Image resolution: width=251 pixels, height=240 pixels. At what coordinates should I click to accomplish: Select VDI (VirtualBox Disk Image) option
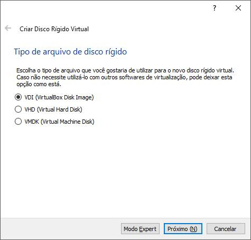click(54, 97)
